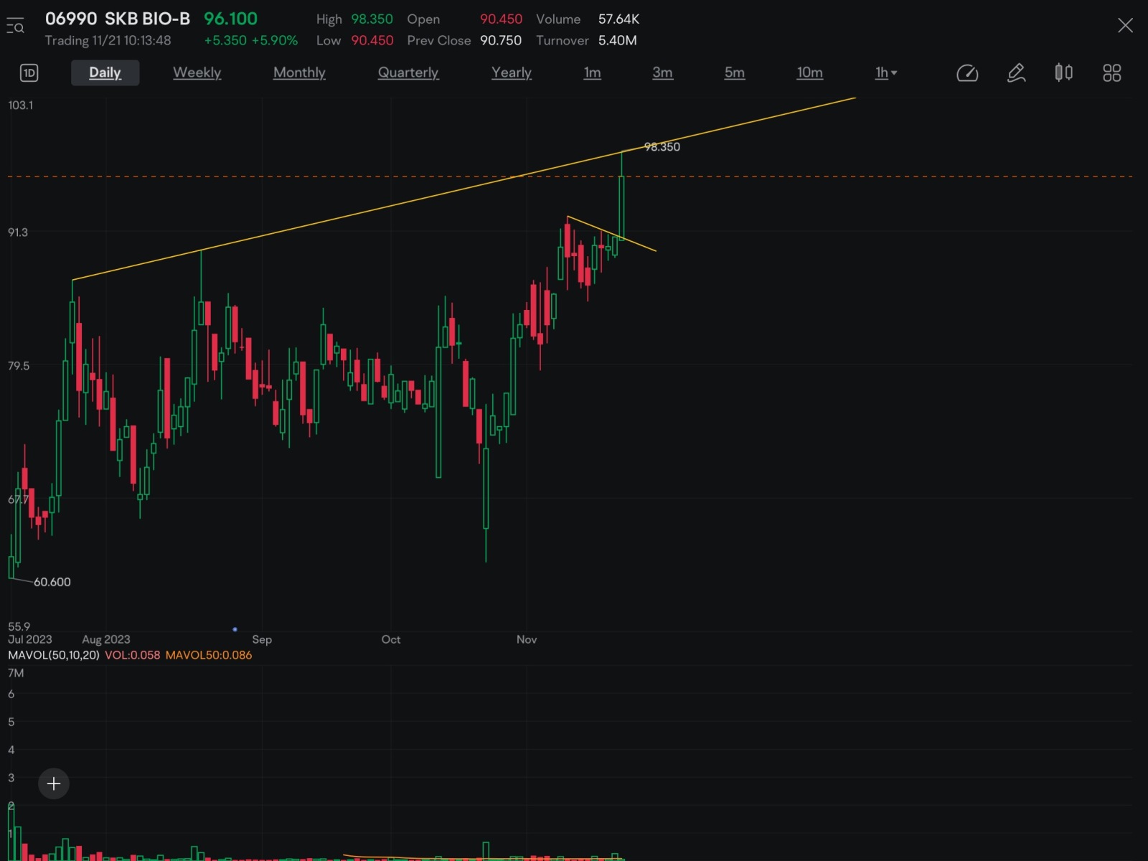Switch to the Weekly timeframe
This screenshot has width=1148, height=861.
pos(197,72)
